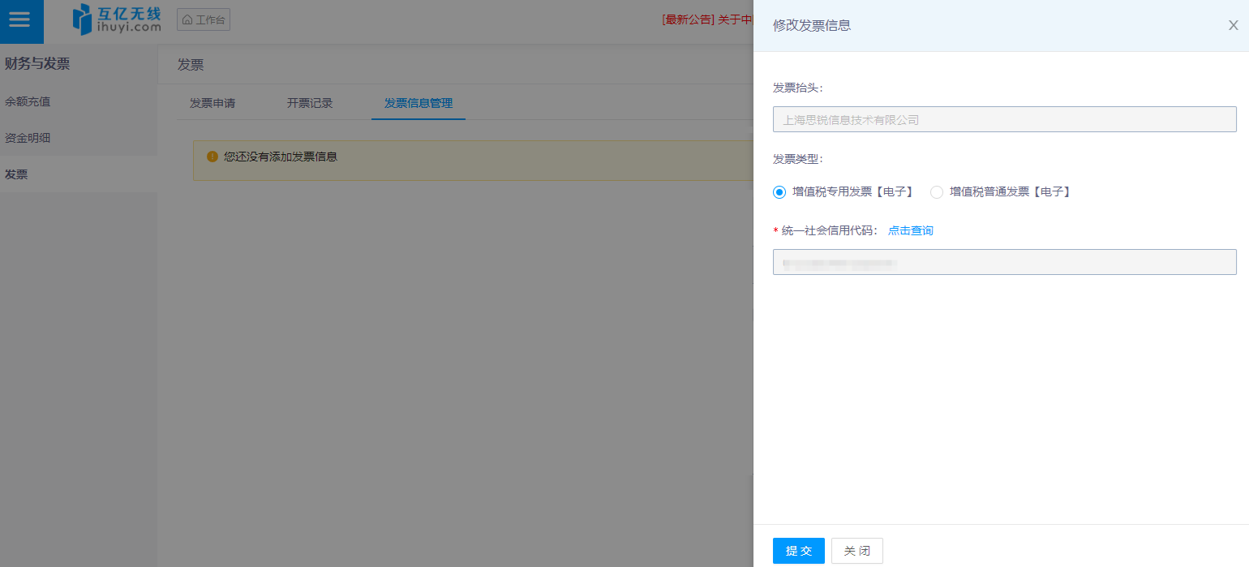Switch to the 发票申请 tab
Image resolution: width=1249 pixels, height=567 pixels.
[212, 103]
